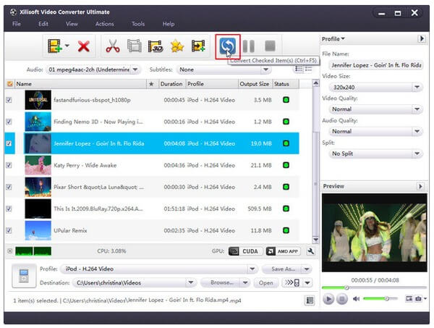Open the Effects star tool
434x328 pixels.
coord(177,46)
